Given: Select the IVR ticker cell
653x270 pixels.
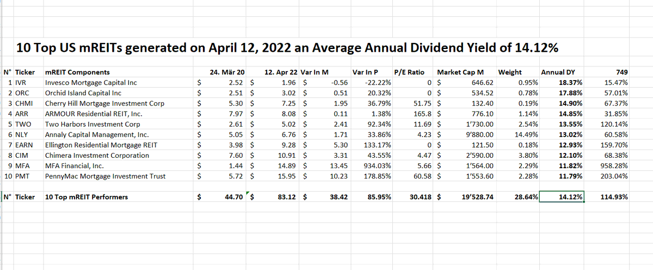Looking at the screenshot, I should (x=21, y=82).
